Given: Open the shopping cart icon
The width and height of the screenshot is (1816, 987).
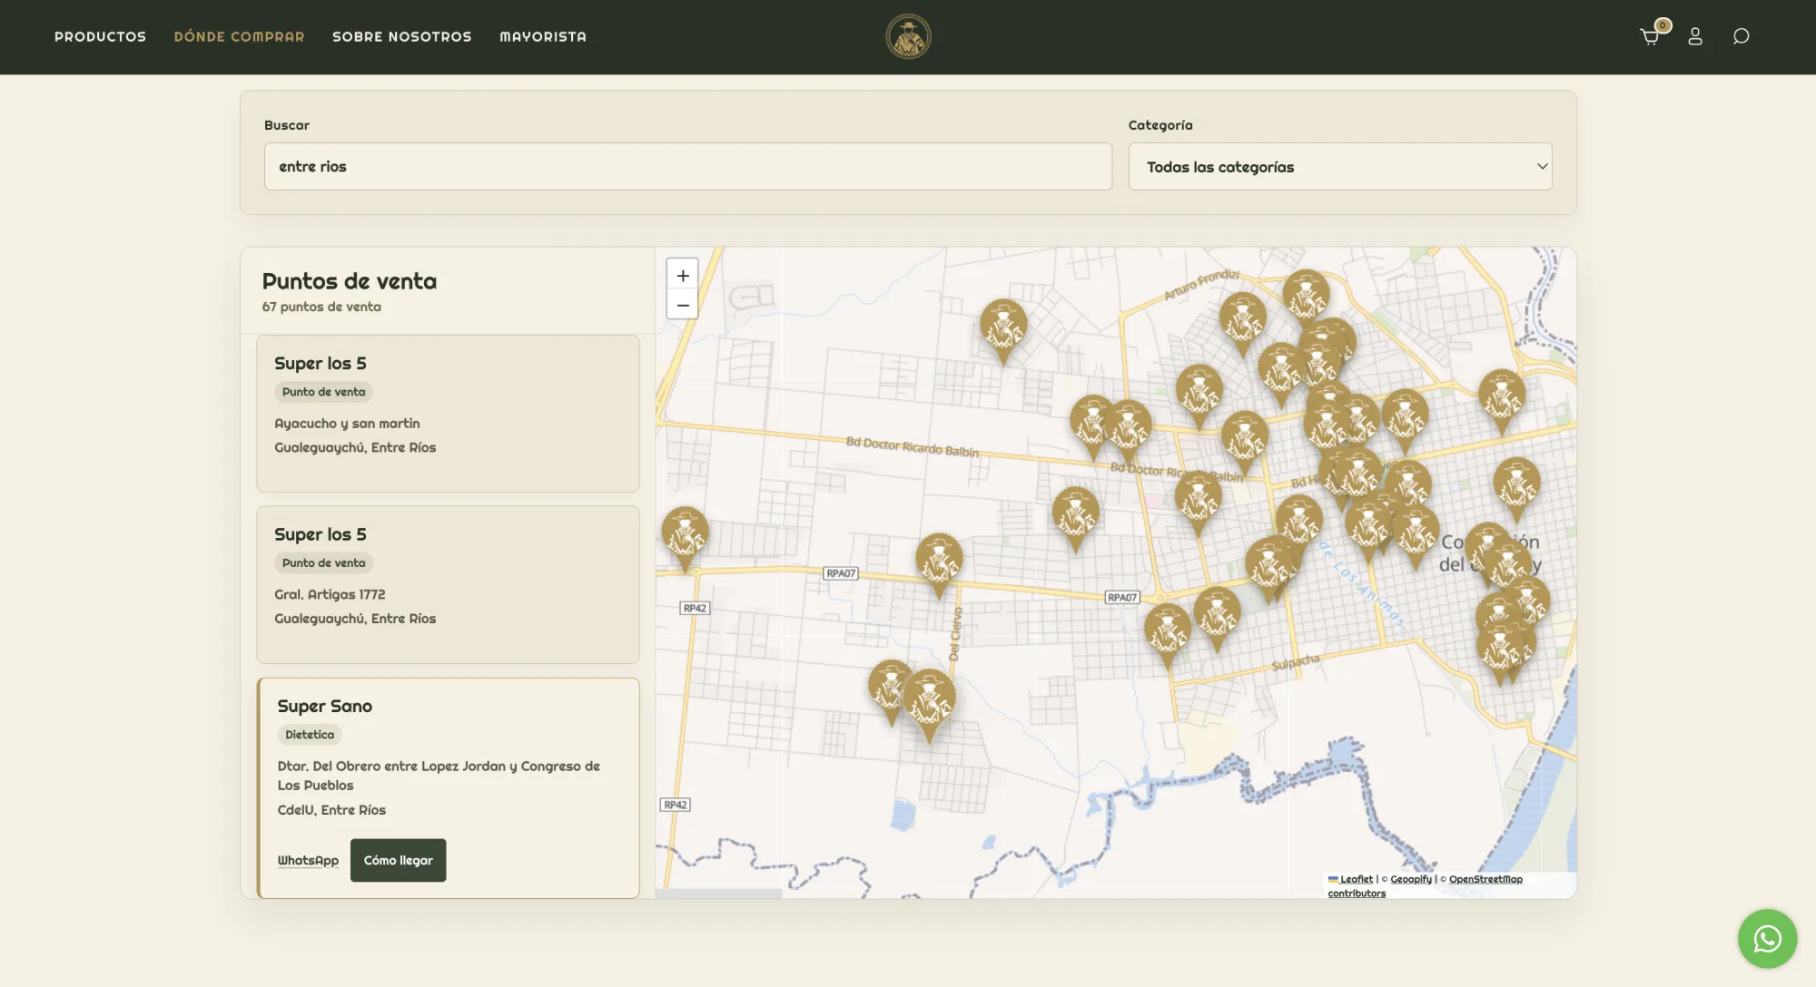Looking at the screenshot, I should click(x=1650, y=36).
